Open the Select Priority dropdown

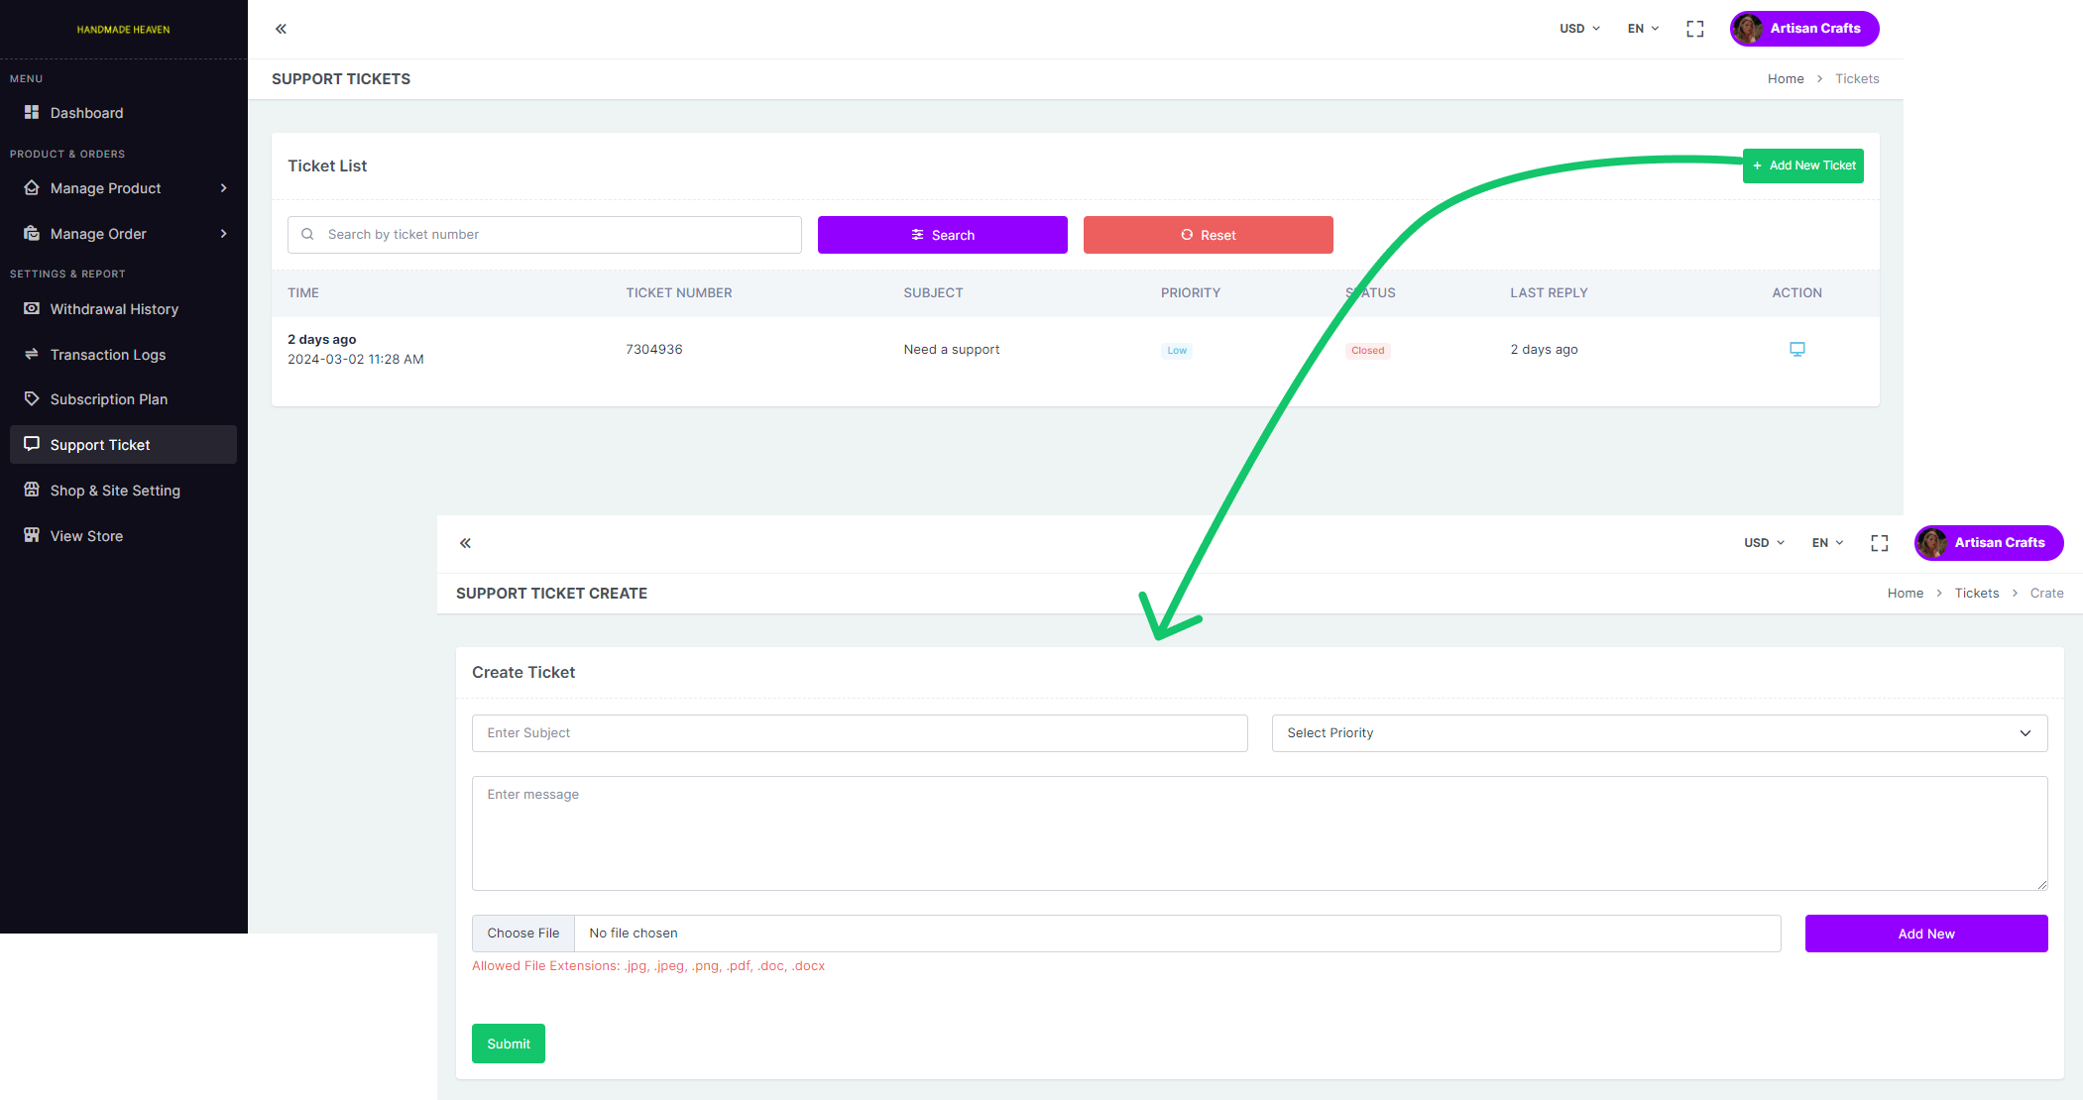(x=1659, y=733)
